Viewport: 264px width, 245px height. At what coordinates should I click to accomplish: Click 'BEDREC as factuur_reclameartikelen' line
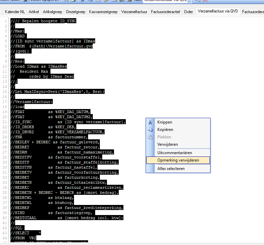pyautogui.click(x=67, y=188)
